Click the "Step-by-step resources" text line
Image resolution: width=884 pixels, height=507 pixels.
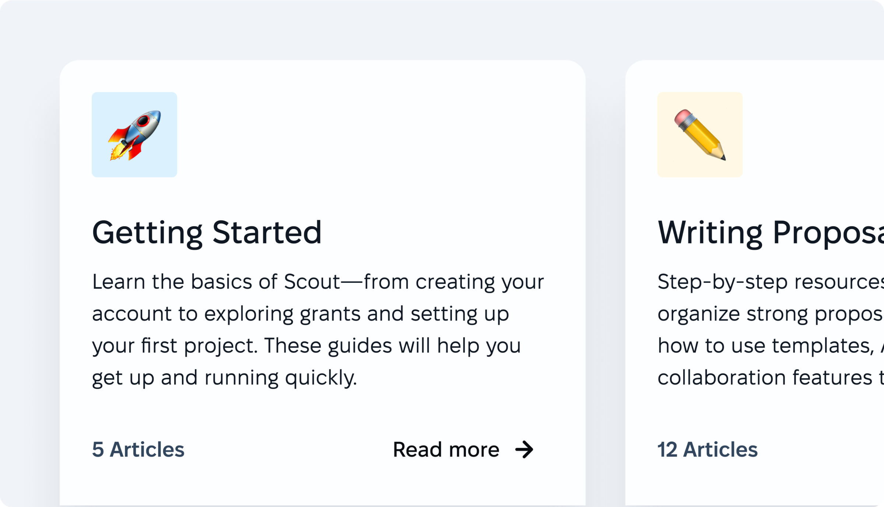pos(770,282)
